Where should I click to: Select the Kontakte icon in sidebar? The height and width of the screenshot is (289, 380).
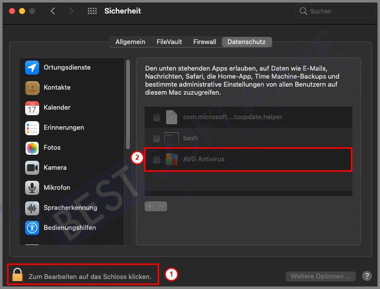coord(32,88)
